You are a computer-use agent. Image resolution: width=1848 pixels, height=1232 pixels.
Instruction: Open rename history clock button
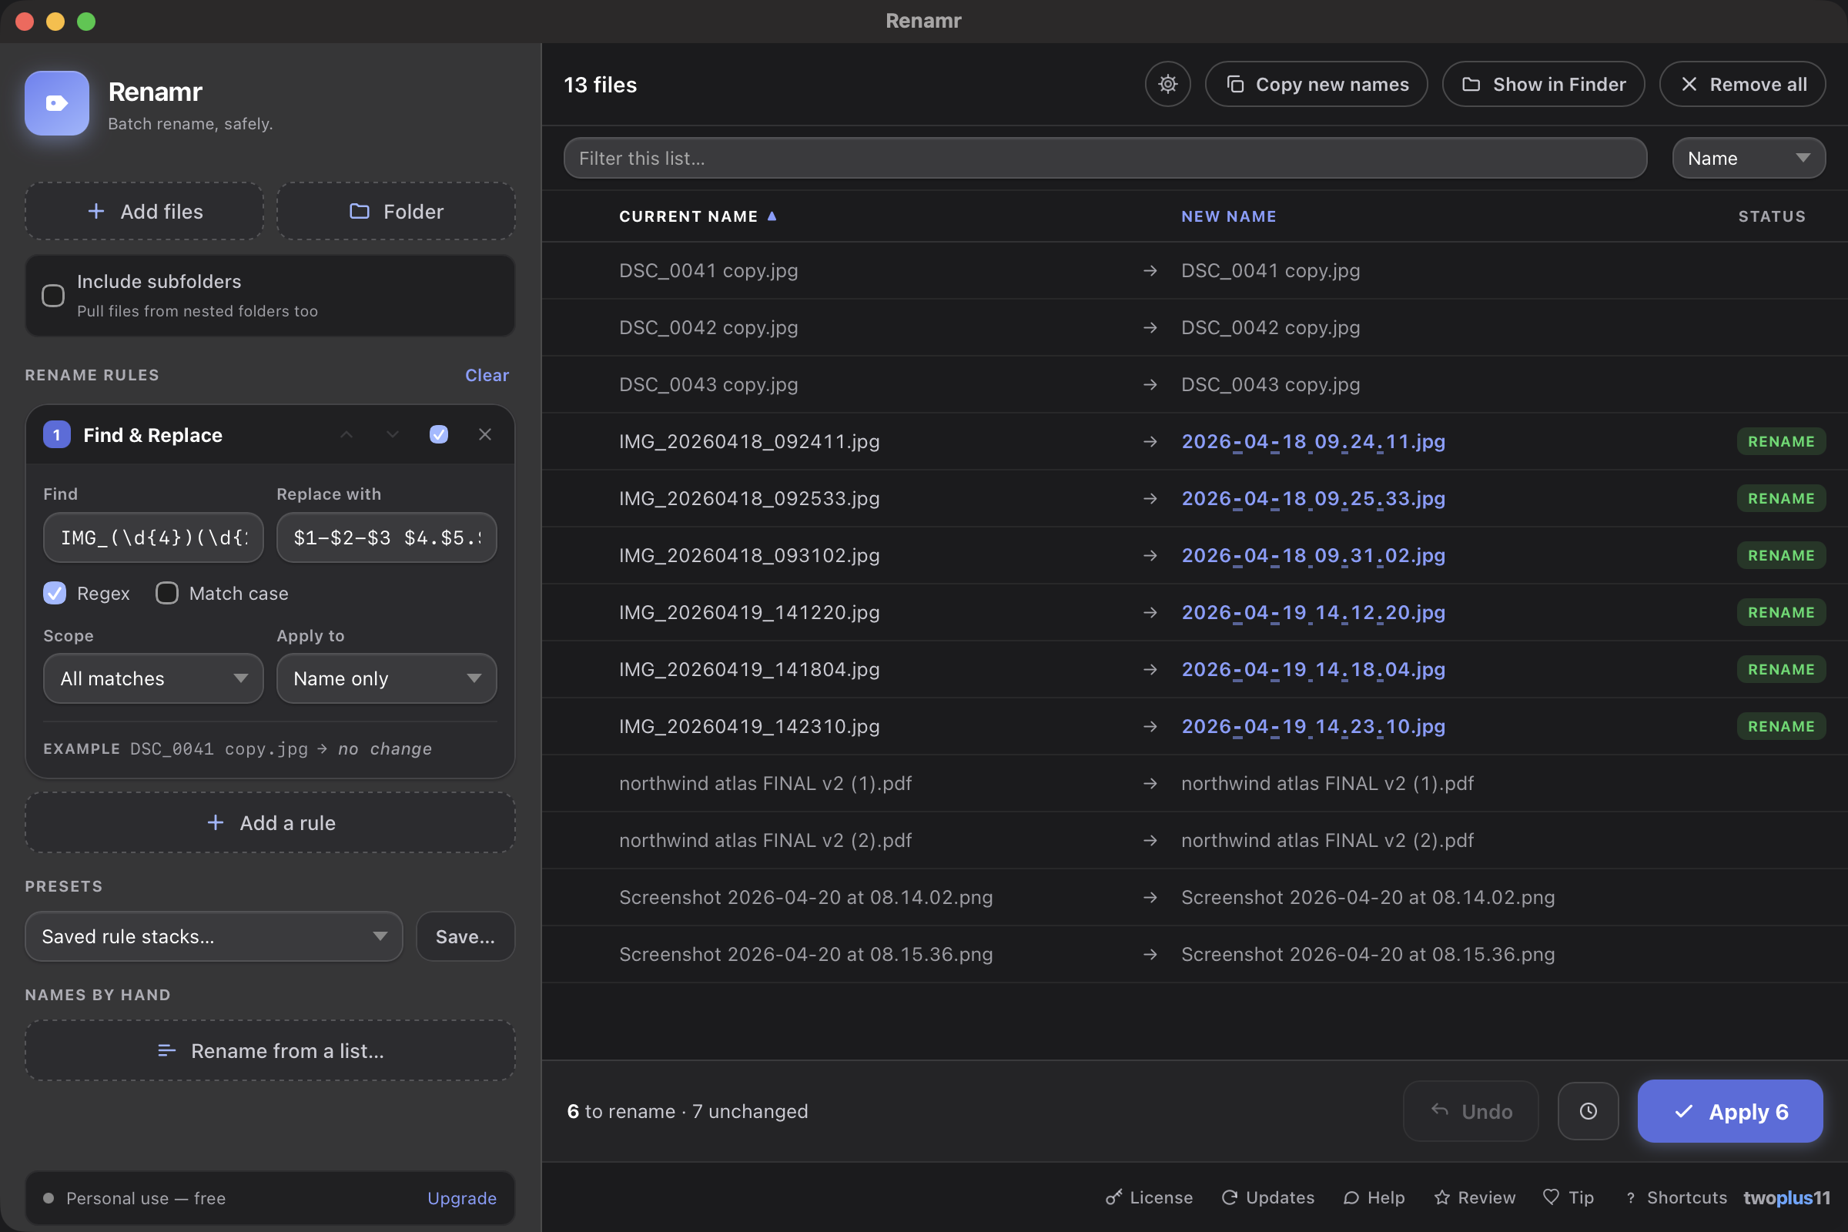[x=1588, y=1111]
